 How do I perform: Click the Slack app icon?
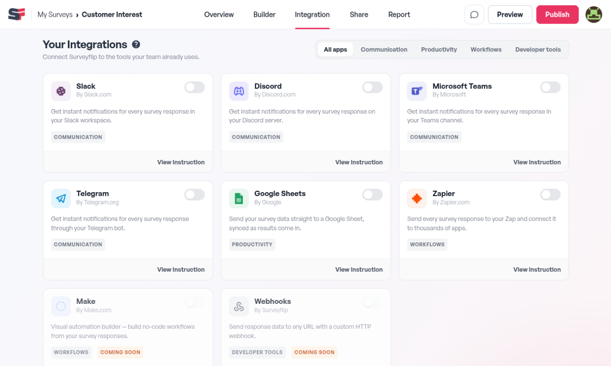click(x=61, y=91)
